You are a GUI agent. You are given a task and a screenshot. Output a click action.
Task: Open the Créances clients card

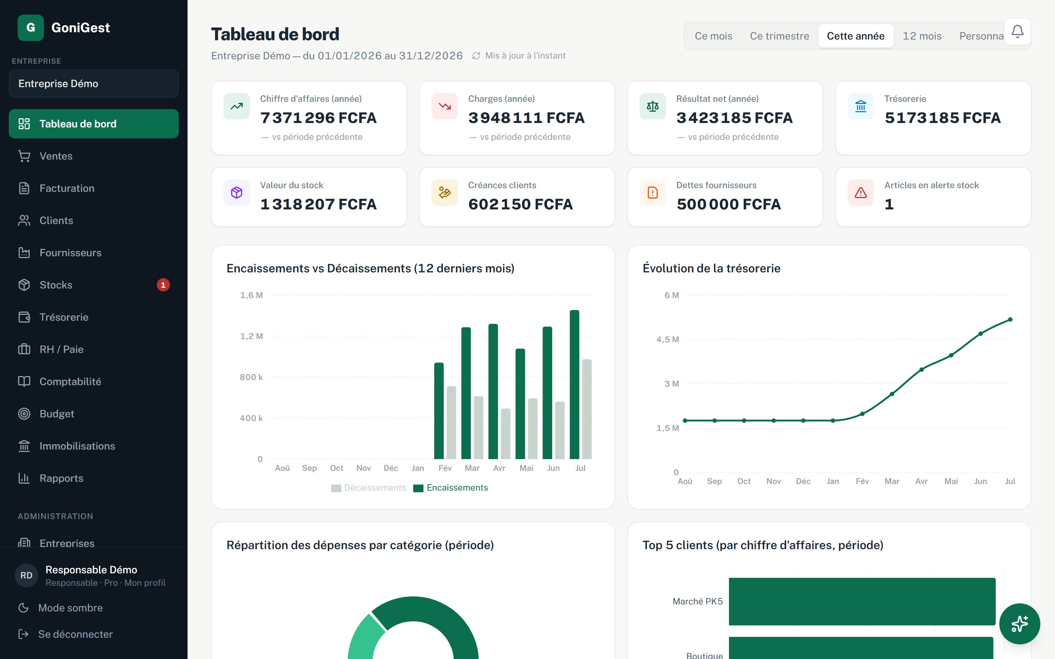[517, 197]
